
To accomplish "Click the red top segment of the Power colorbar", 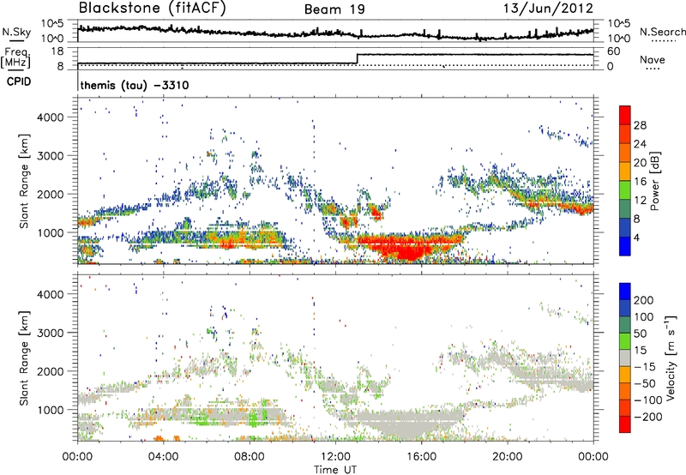I will (625, 115).
